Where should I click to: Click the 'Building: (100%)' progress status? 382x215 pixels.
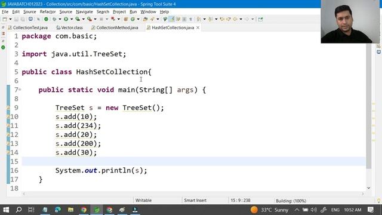291,201
